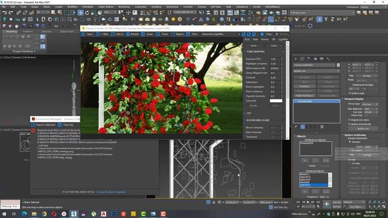Screen dimensions: 388x218
Task: Open the Previz type dropdown
Action: (x=370, y=104)
